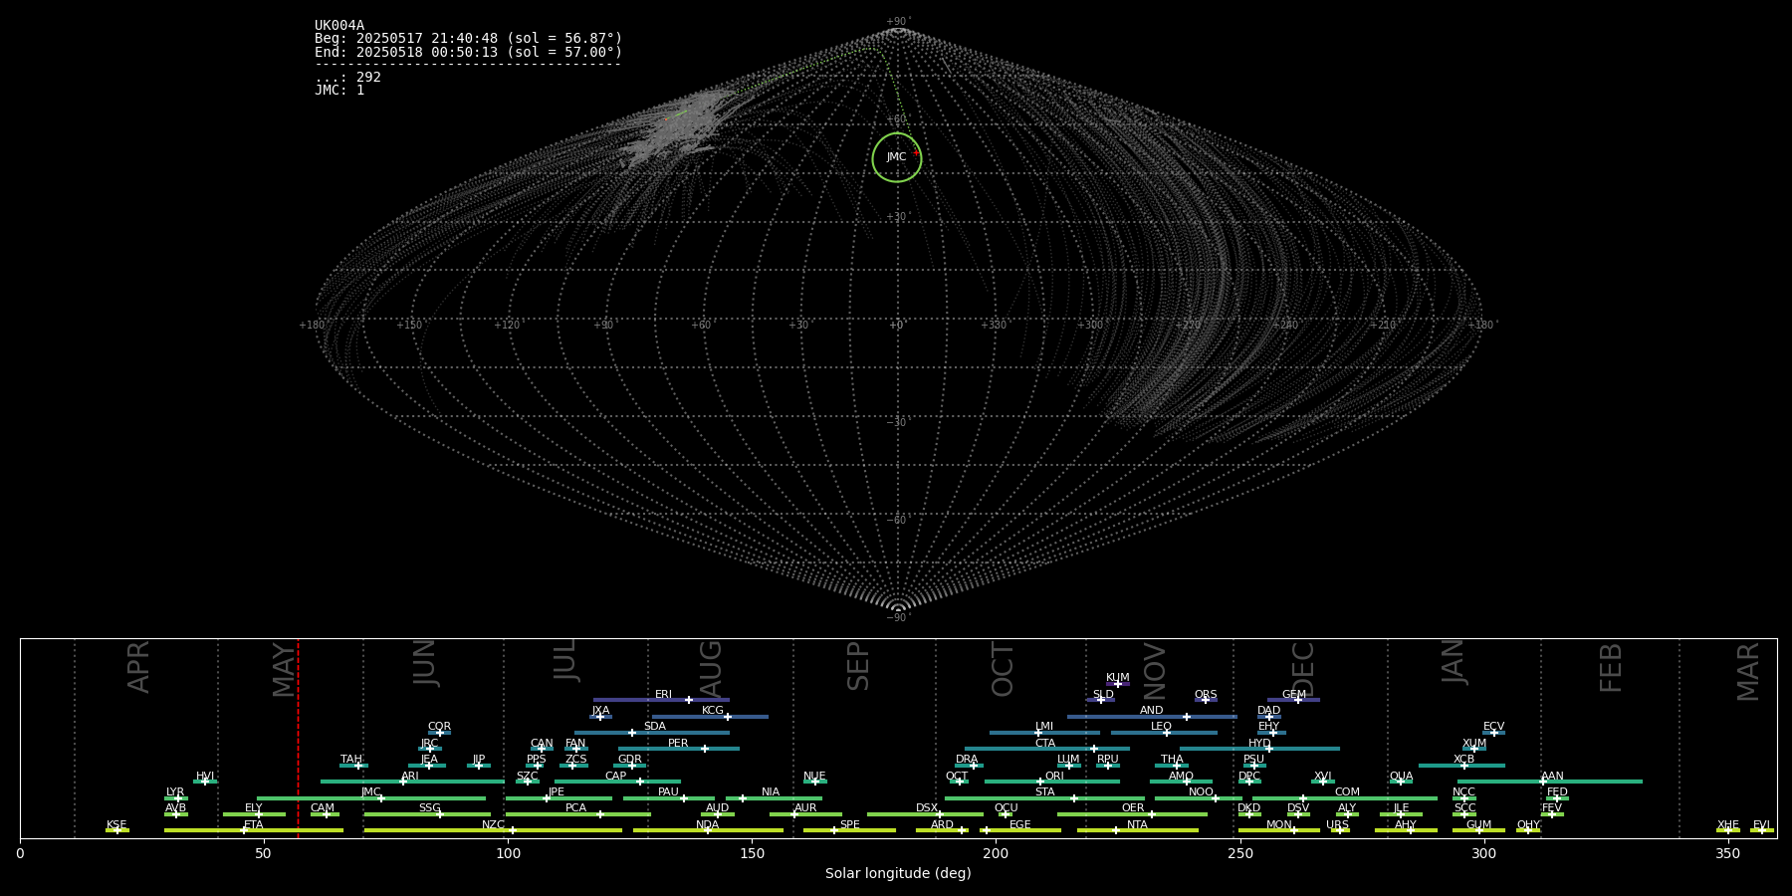Click the -90 latitude label at bottom pole
1792x896 pixels.
pos(897,618)
